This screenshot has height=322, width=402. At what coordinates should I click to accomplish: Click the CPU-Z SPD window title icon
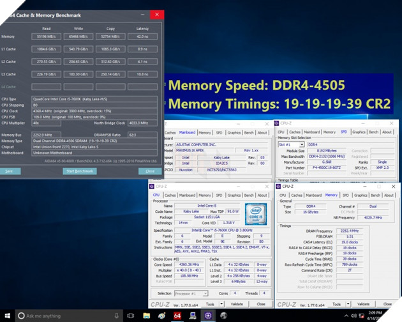pyautogui.click(x=277, y=123)
